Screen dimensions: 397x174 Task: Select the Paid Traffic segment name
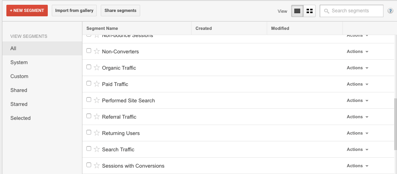(x=115, y=84)
